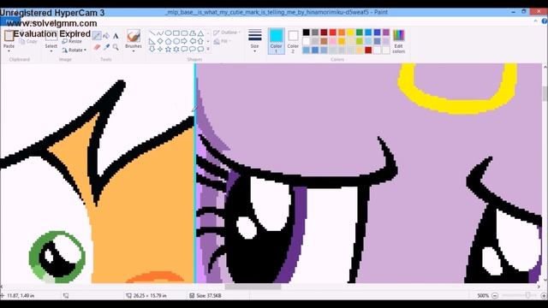Image resolution: width=548 pixels, height=308 pixels.
Task: Pick the green color swatch in top row
Action: tap(360, 33)
